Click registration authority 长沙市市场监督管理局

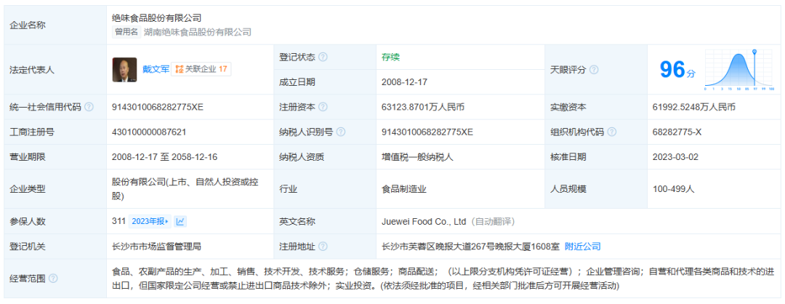[x=157, y=247]
